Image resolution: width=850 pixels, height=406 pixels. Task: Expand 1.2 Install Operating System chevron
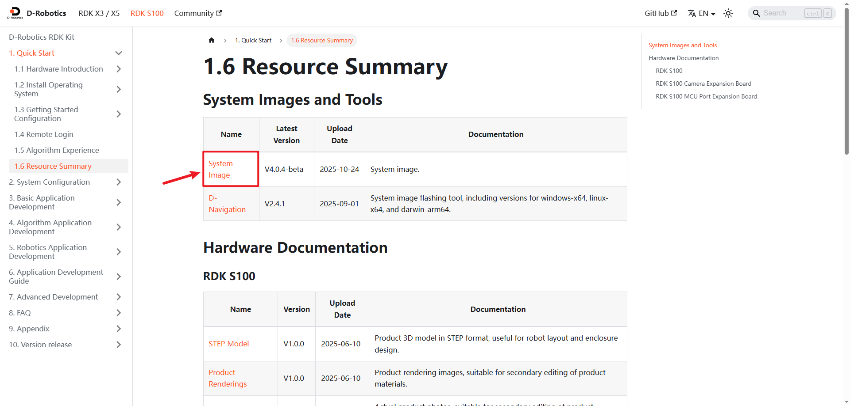[x=119, y=89]
